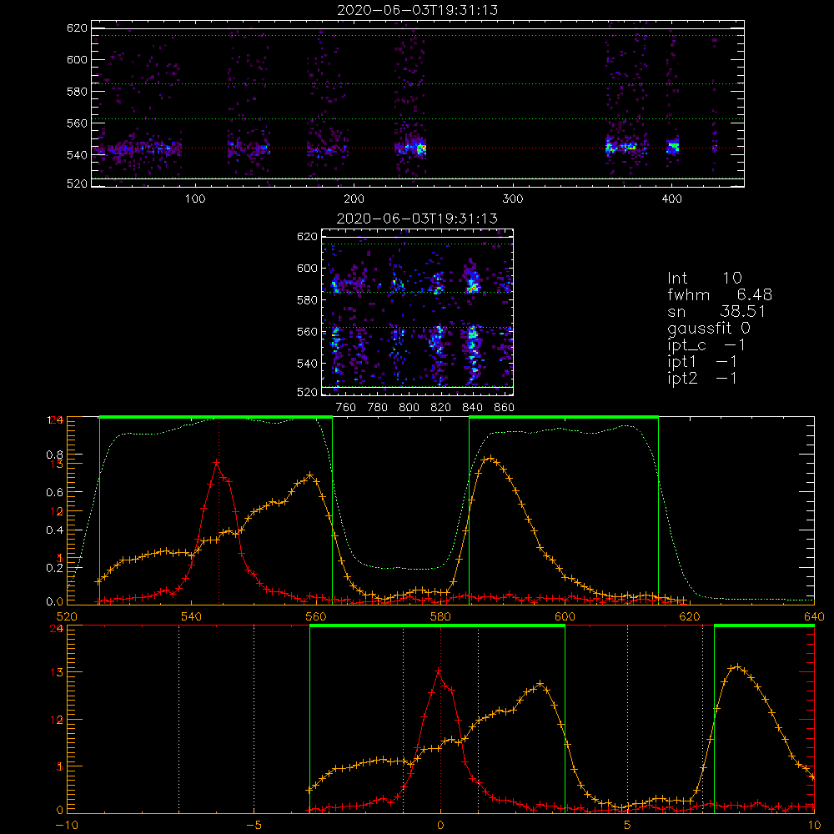Viewport: 834px width, 834px height.
Task: Click the orange peak near 588 in upper profile plot
Action: (490, 458)
